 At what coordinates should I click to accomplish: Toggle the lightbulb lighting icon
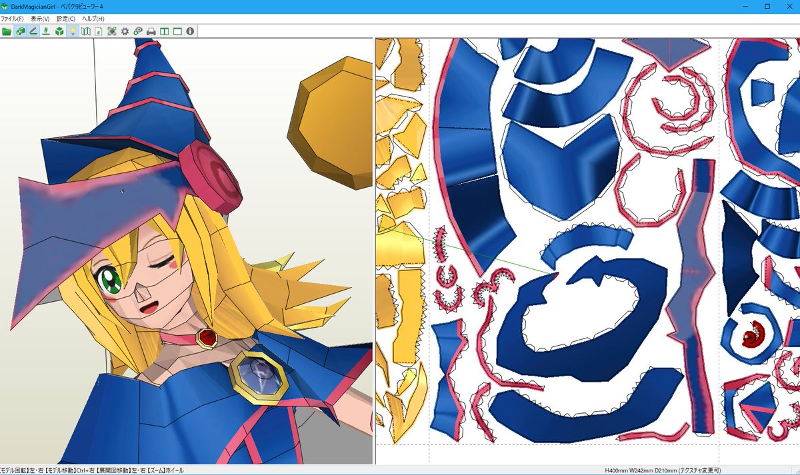tap(73, 31)
